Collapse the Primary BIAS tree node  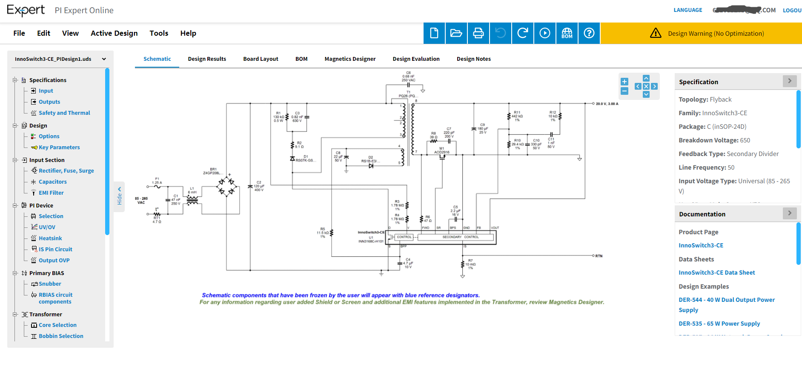point(15,273)
